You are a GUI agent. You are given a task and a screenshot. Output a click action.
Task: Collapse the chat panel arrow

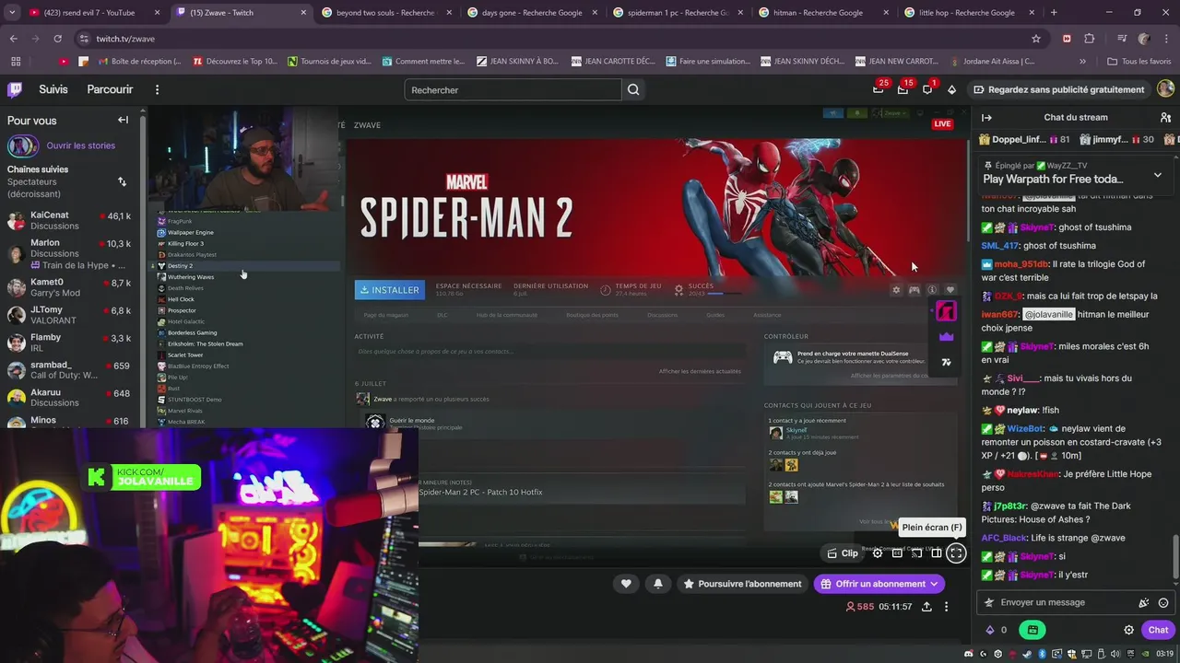point(986,117)
